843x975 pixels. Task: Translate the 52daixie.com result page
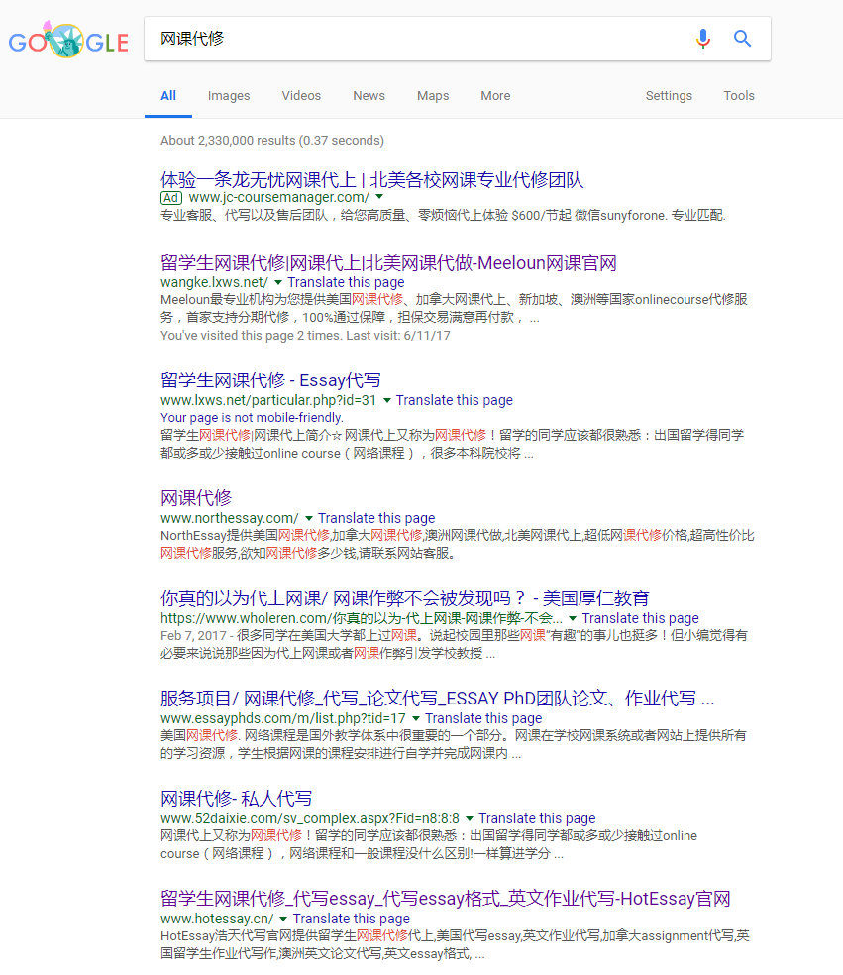[x=537, y=818]
